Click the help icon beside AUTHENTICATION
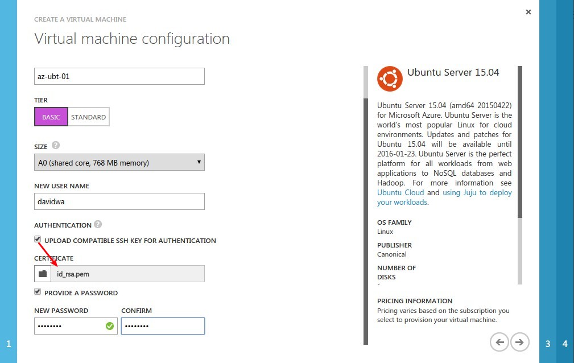Image resolution: width=574 pixels, height=363 pixels. 98,224
